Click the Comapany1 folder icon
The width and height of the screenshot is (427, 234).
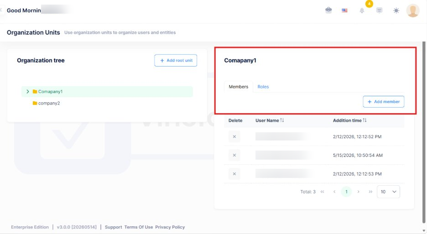click(x=35, y=92)
